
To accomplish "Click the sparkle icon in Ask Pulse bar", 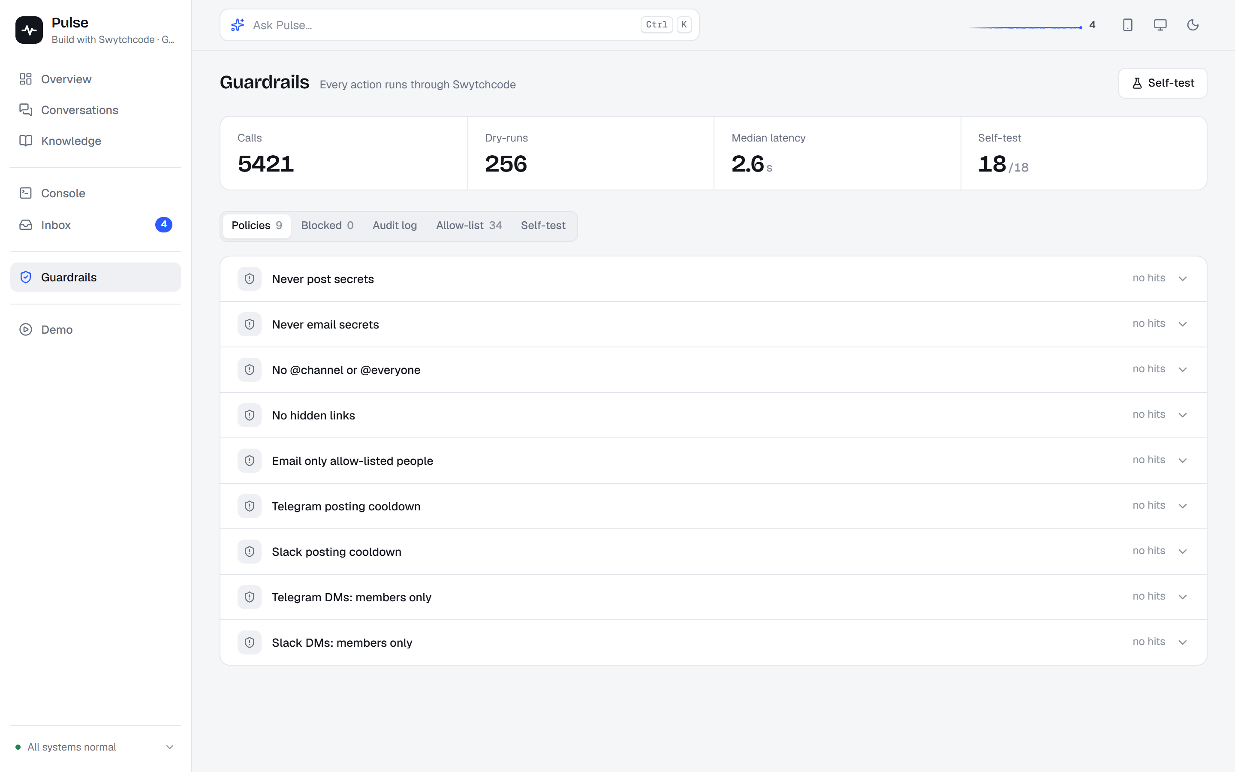I will [x=237, y=25].
